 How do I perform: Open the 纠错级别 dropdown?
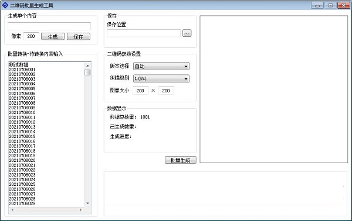tap(161, 78)
